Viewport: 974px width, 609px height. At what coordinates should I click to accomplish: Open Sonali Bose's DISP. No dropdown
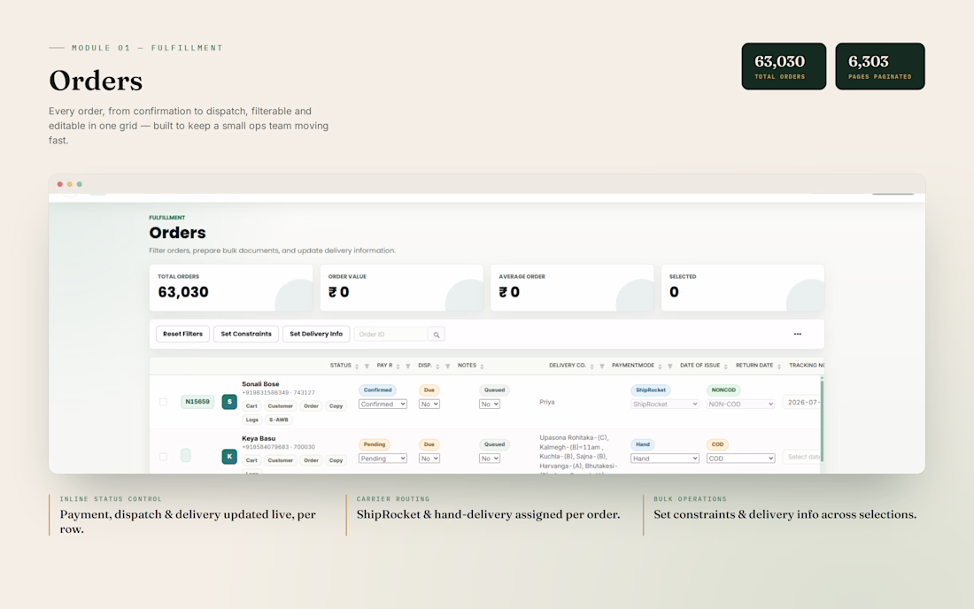pos(490,405)
